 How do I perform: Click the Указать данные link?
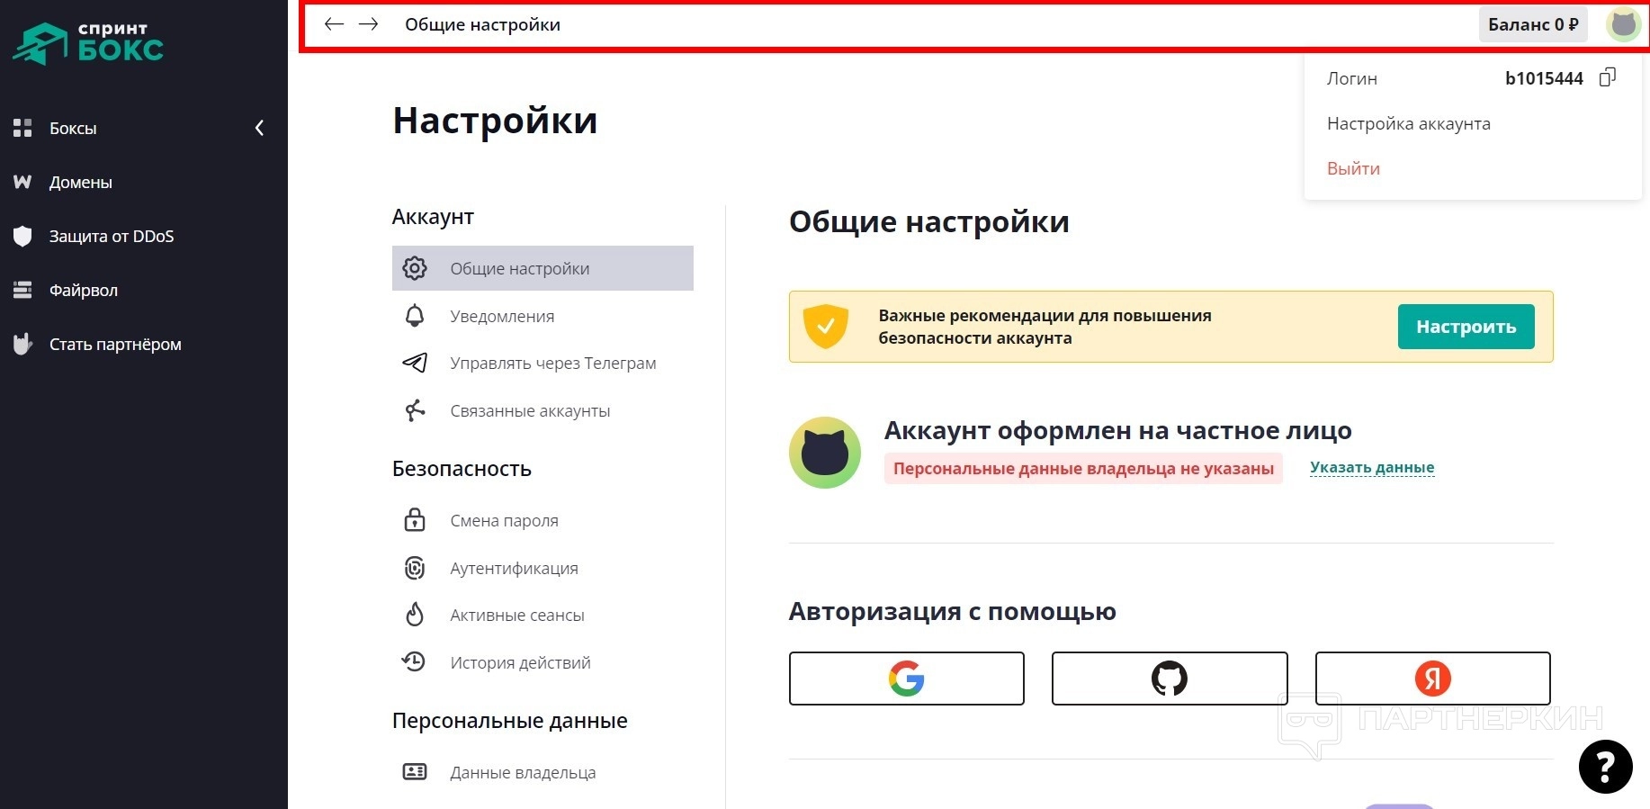[1372, 467]
